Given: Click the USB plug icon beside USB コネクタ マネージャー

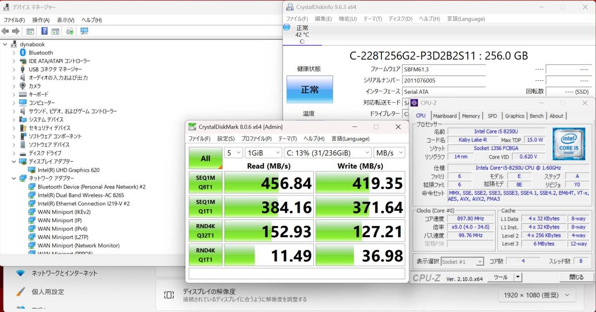Looking at the screenshot, I should click(23, 69).
